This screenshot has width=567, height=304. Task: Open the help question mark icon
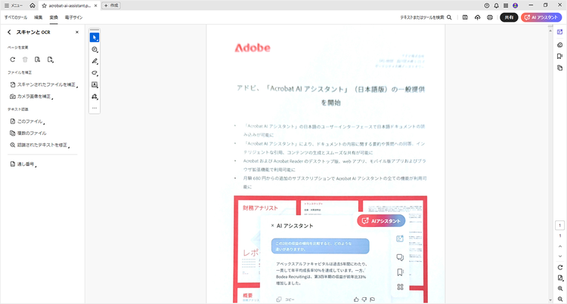tap(487, 5)
